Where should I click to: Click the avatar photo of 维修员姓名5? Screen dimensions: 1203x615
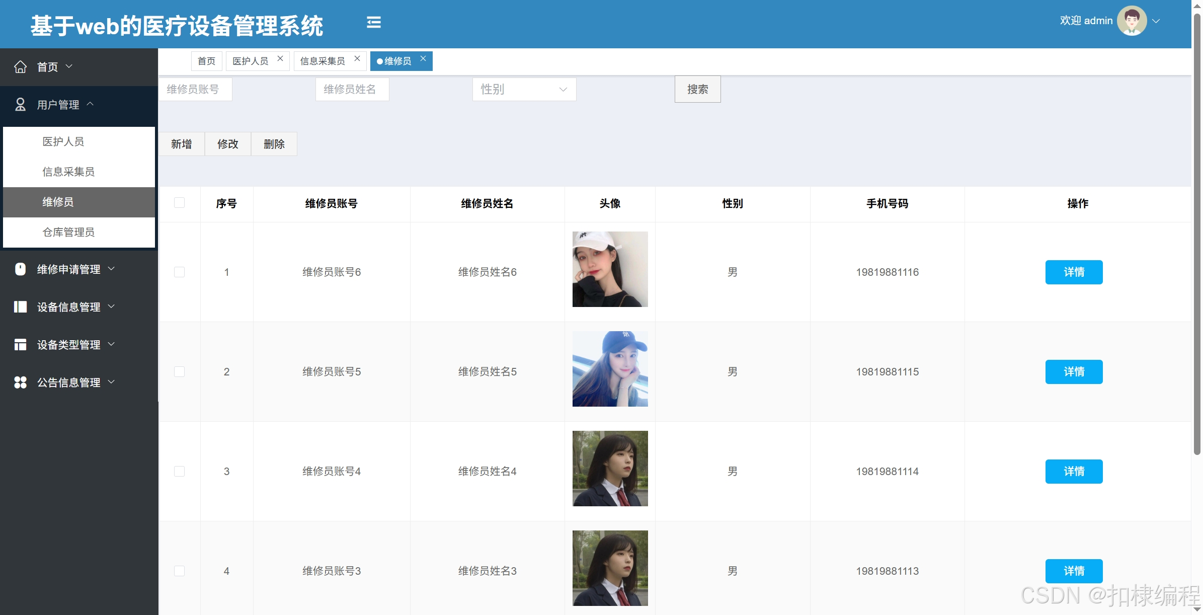point(610,369)
